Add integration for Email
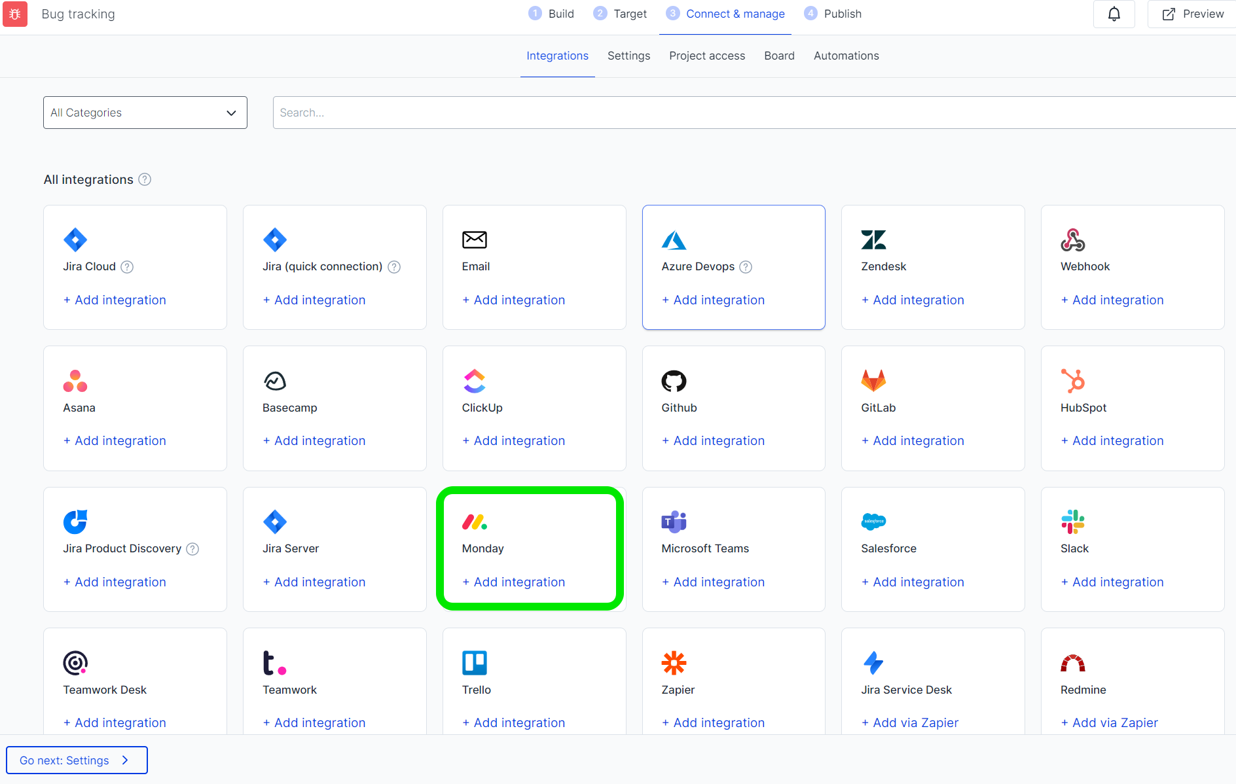The width and height of the screenshot is (1236, 784). click(514, 300)
